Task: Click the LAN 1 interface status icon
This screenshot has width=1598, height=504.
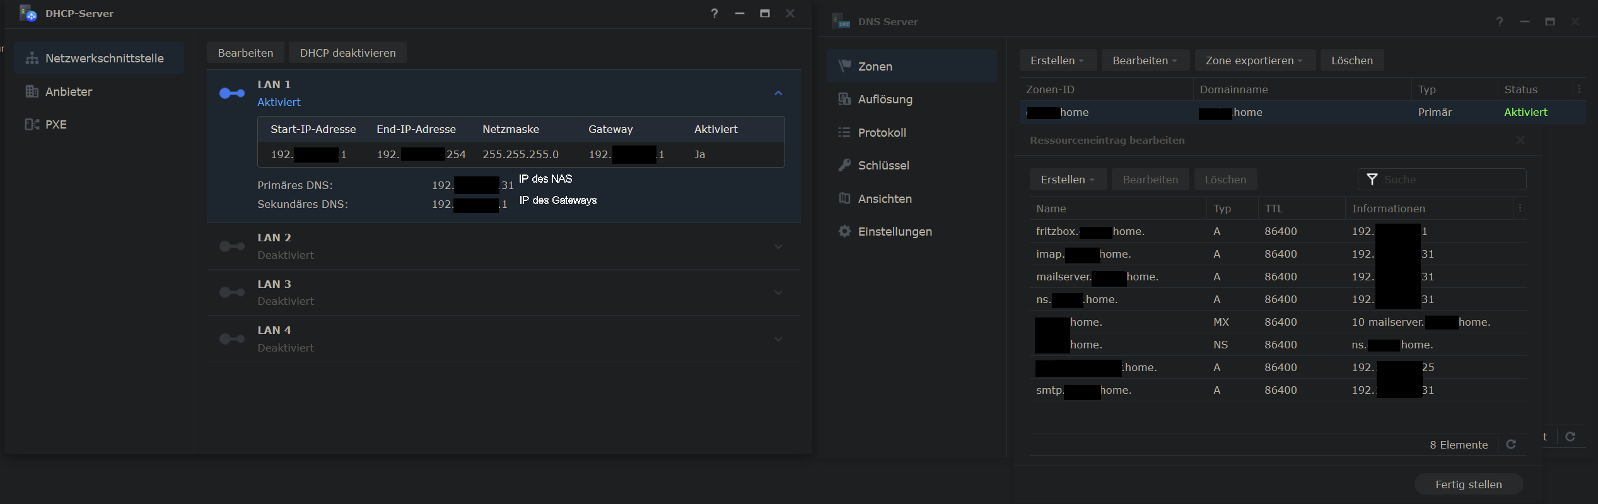Action: click(232, 93)
